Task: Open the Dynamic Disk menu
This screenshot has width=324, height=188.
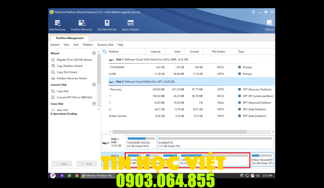Action: tap(105, 45)
